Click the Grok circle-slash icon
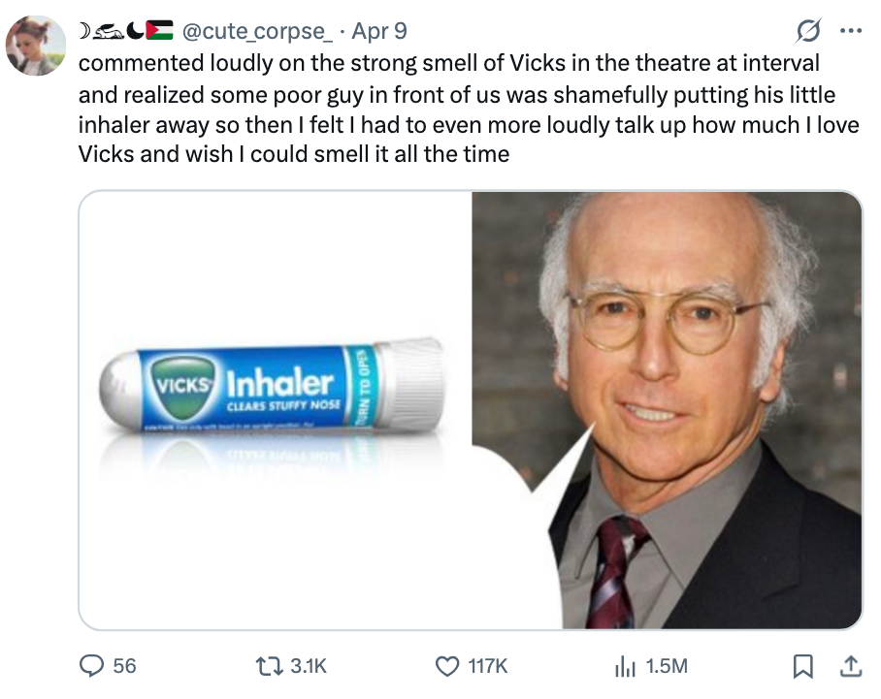The height and width of the screenshot is (699, 881). pos(805,33)
